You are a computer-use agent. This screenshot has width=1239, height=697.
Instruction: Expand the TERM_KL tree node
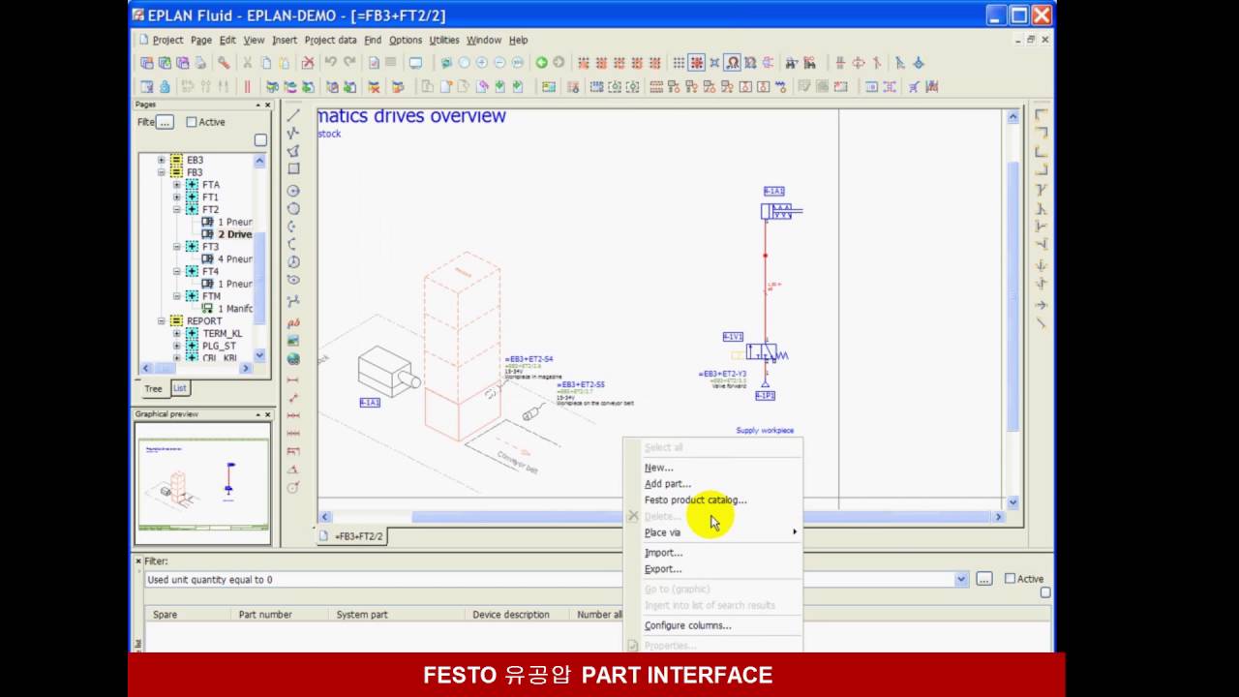(x=177, y=333)
